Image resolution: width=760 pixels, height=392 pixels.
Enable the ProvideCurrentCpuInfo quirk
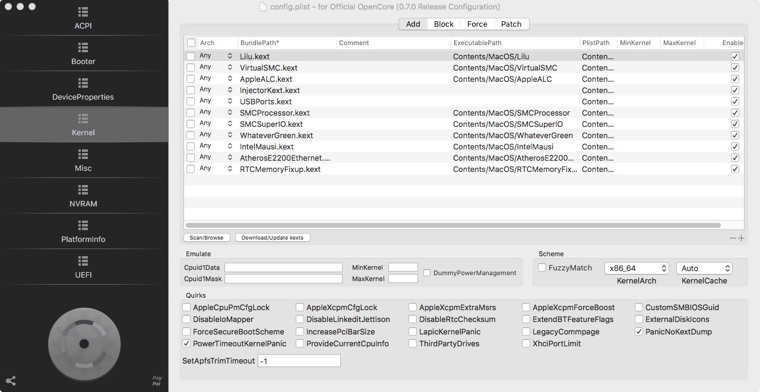pyautogui.click(x=300, y=343)
